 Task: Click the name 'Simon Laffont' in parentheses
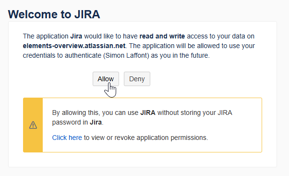(x=126, y=55)
